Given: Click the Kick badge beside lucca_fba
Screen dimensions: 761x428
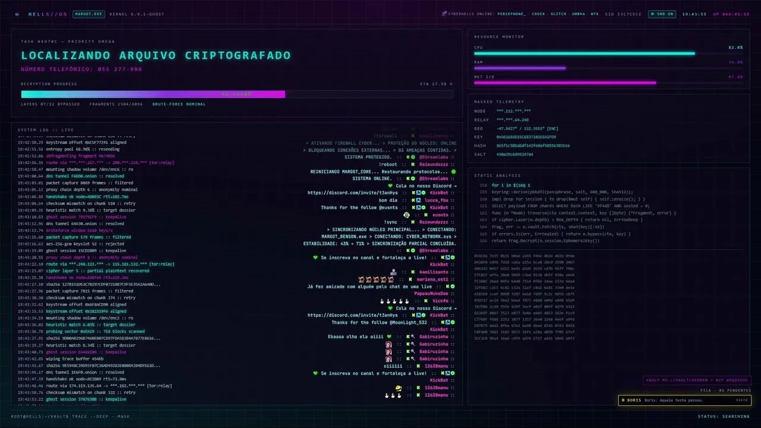Looking at the screenshot, I should point(412,200).
